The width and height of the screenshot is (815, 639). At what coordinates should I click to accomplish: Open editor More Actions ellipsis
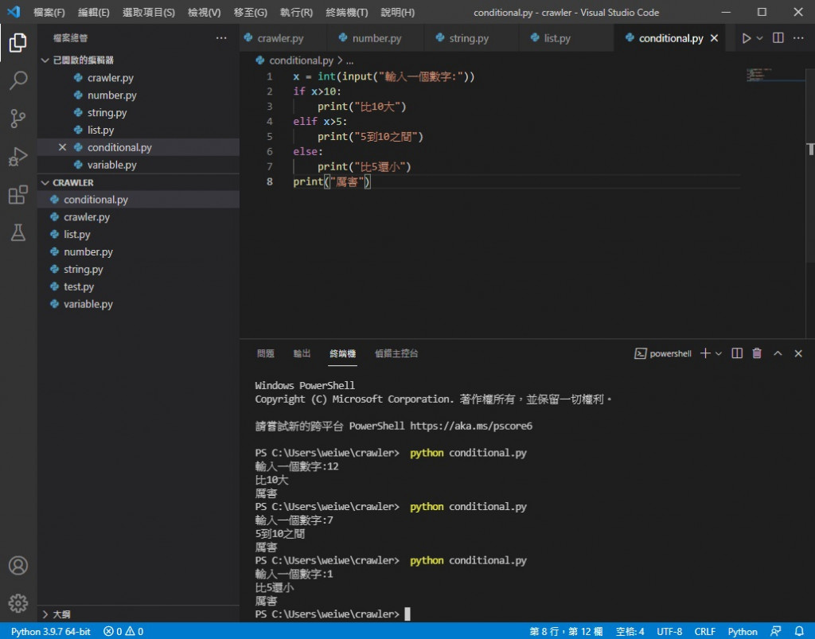coord(798,38)
